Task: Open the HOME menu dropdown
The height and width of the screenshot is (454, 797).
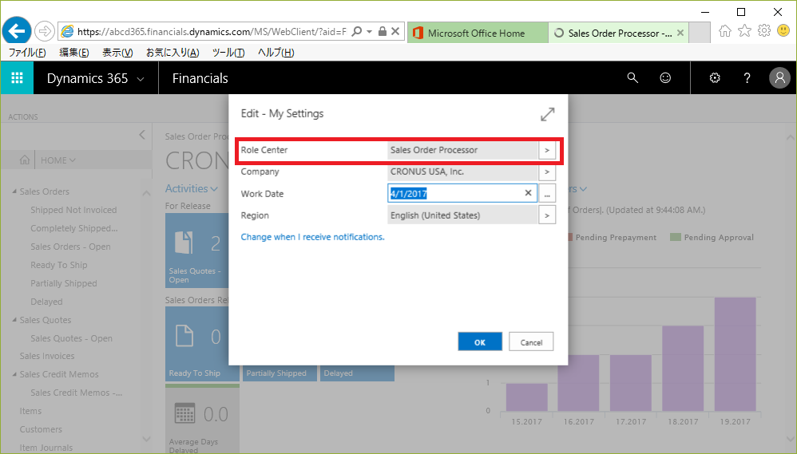Action: pos(58,160)
